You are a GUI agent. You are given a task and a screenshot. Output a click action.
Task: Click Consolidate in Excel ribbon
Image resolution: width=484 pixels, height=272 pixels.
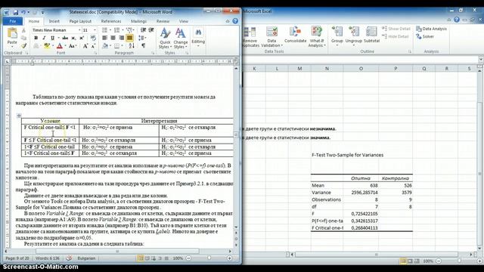tap(296, 36)
